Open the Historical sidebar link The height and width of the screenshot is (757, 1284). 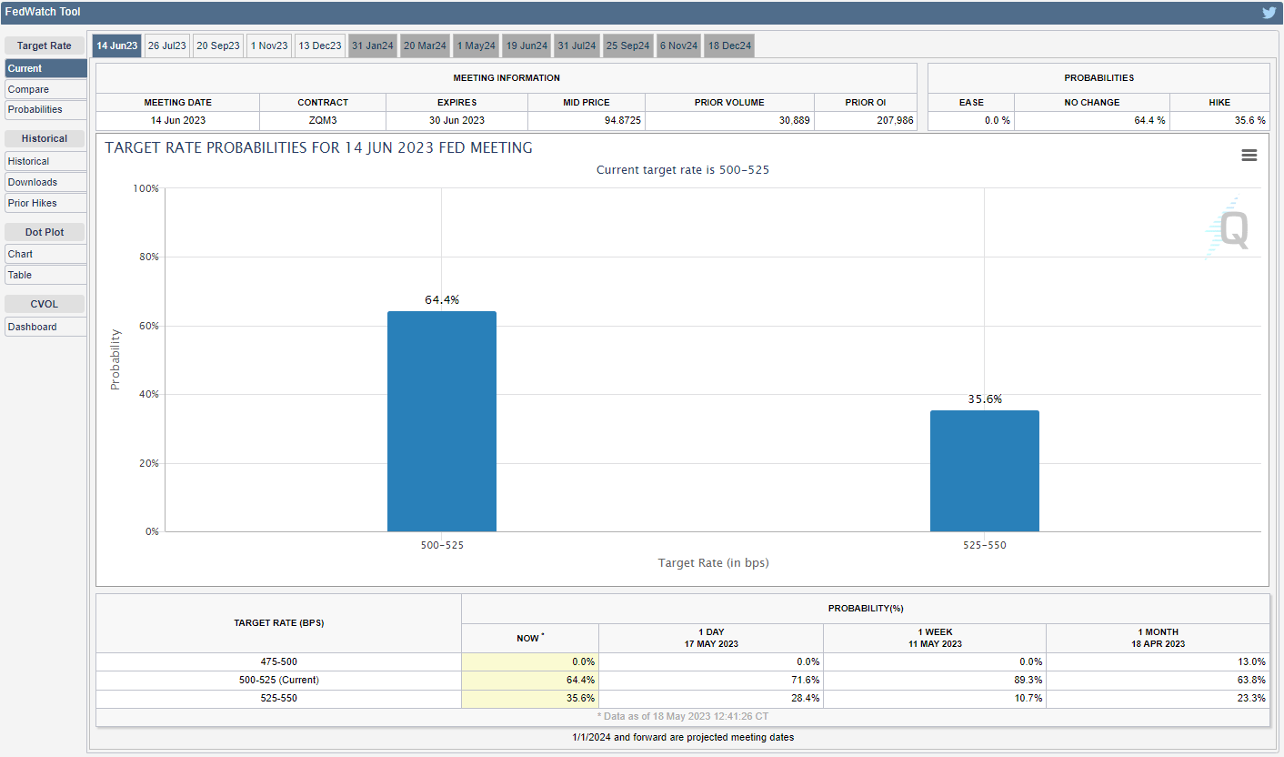pyautogui.click(x=45, y=161)
